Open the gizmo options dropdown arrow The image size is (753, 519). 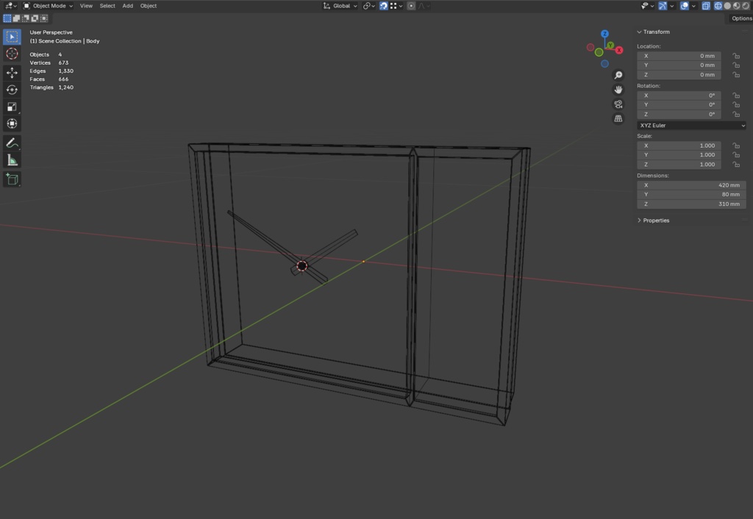point(672,6)
